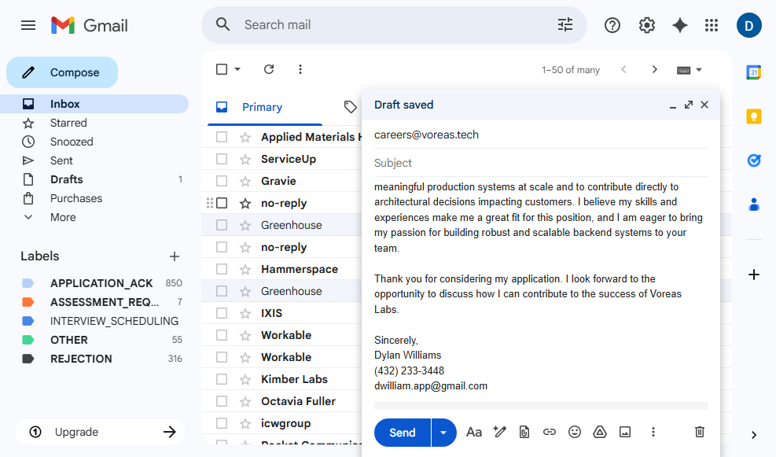776x457 pixels.
Task: Star the Gravie email
Action: [x=245, y=181]
